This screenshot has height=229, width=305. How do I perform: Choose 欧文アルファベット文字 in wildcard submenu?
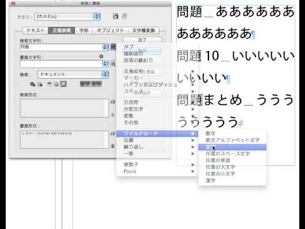[233, 140]
